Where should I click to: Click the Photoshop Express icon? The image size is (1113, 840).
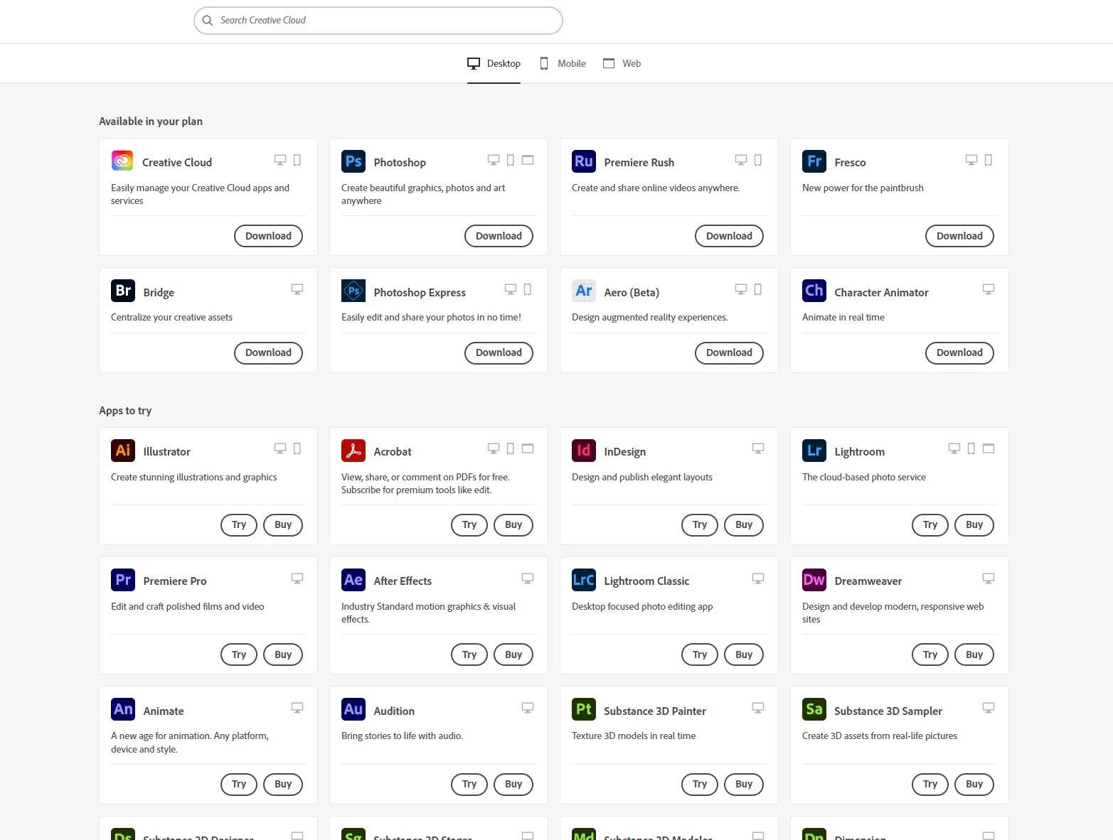pos(353,291)
